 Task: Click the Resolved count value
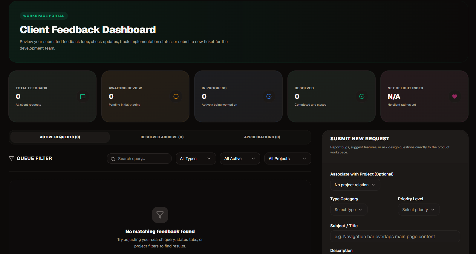(297, 96)
